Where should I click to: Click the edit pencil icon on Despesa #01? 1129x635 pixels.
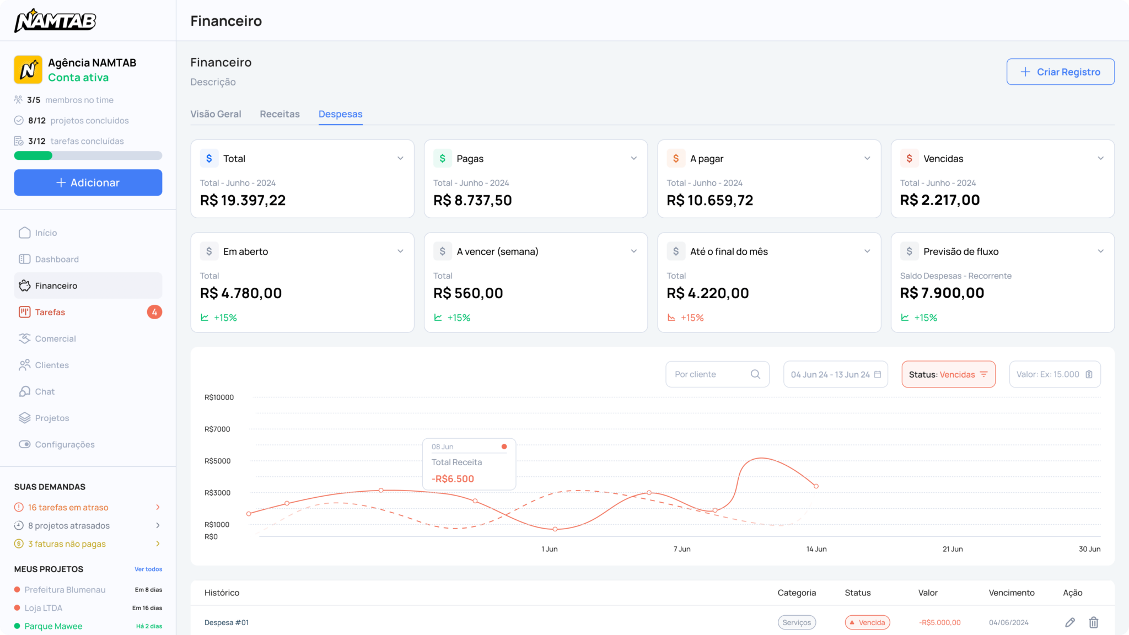[x=1070, y=622]
